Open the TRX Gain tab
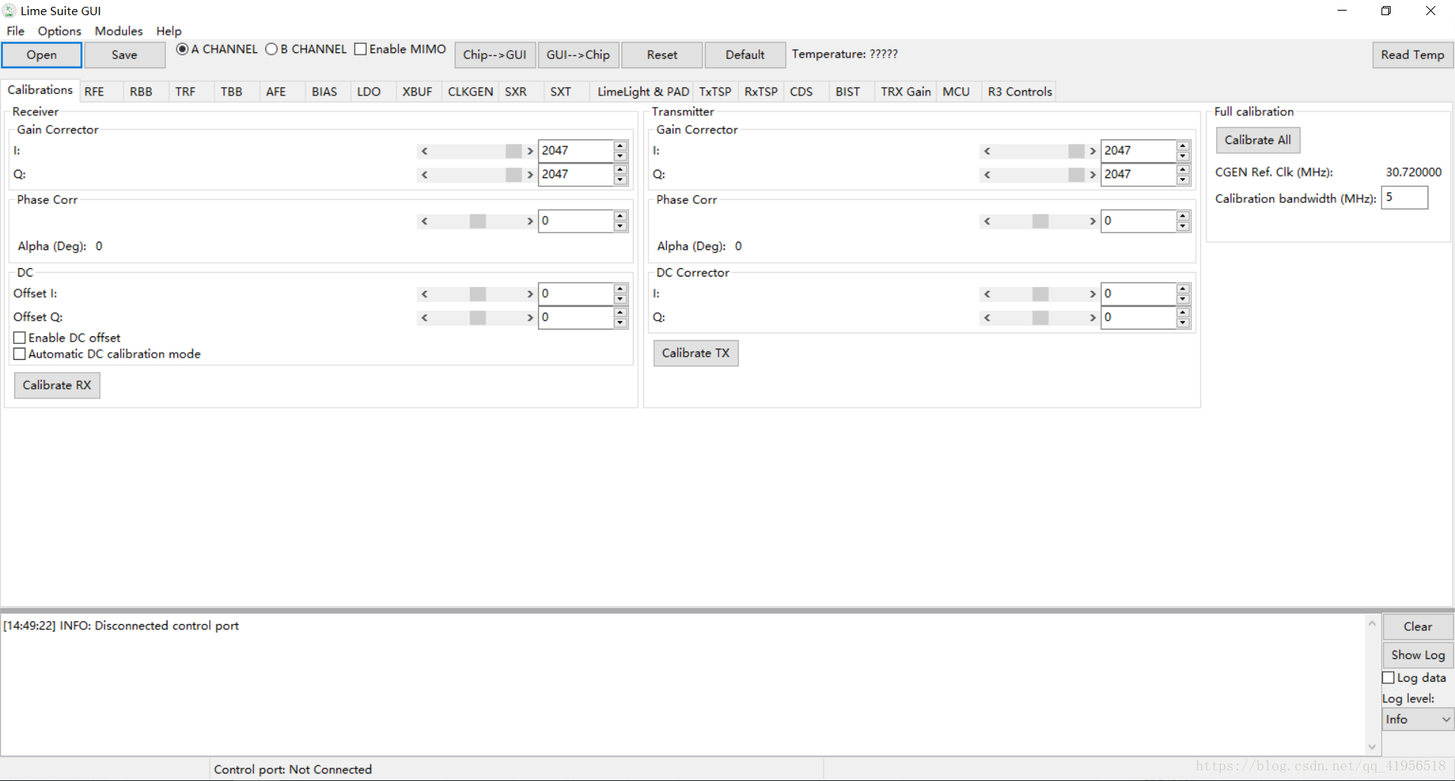Image resolution: width=1455 pixels, height=781 pixels. click(x=906, y=92)
